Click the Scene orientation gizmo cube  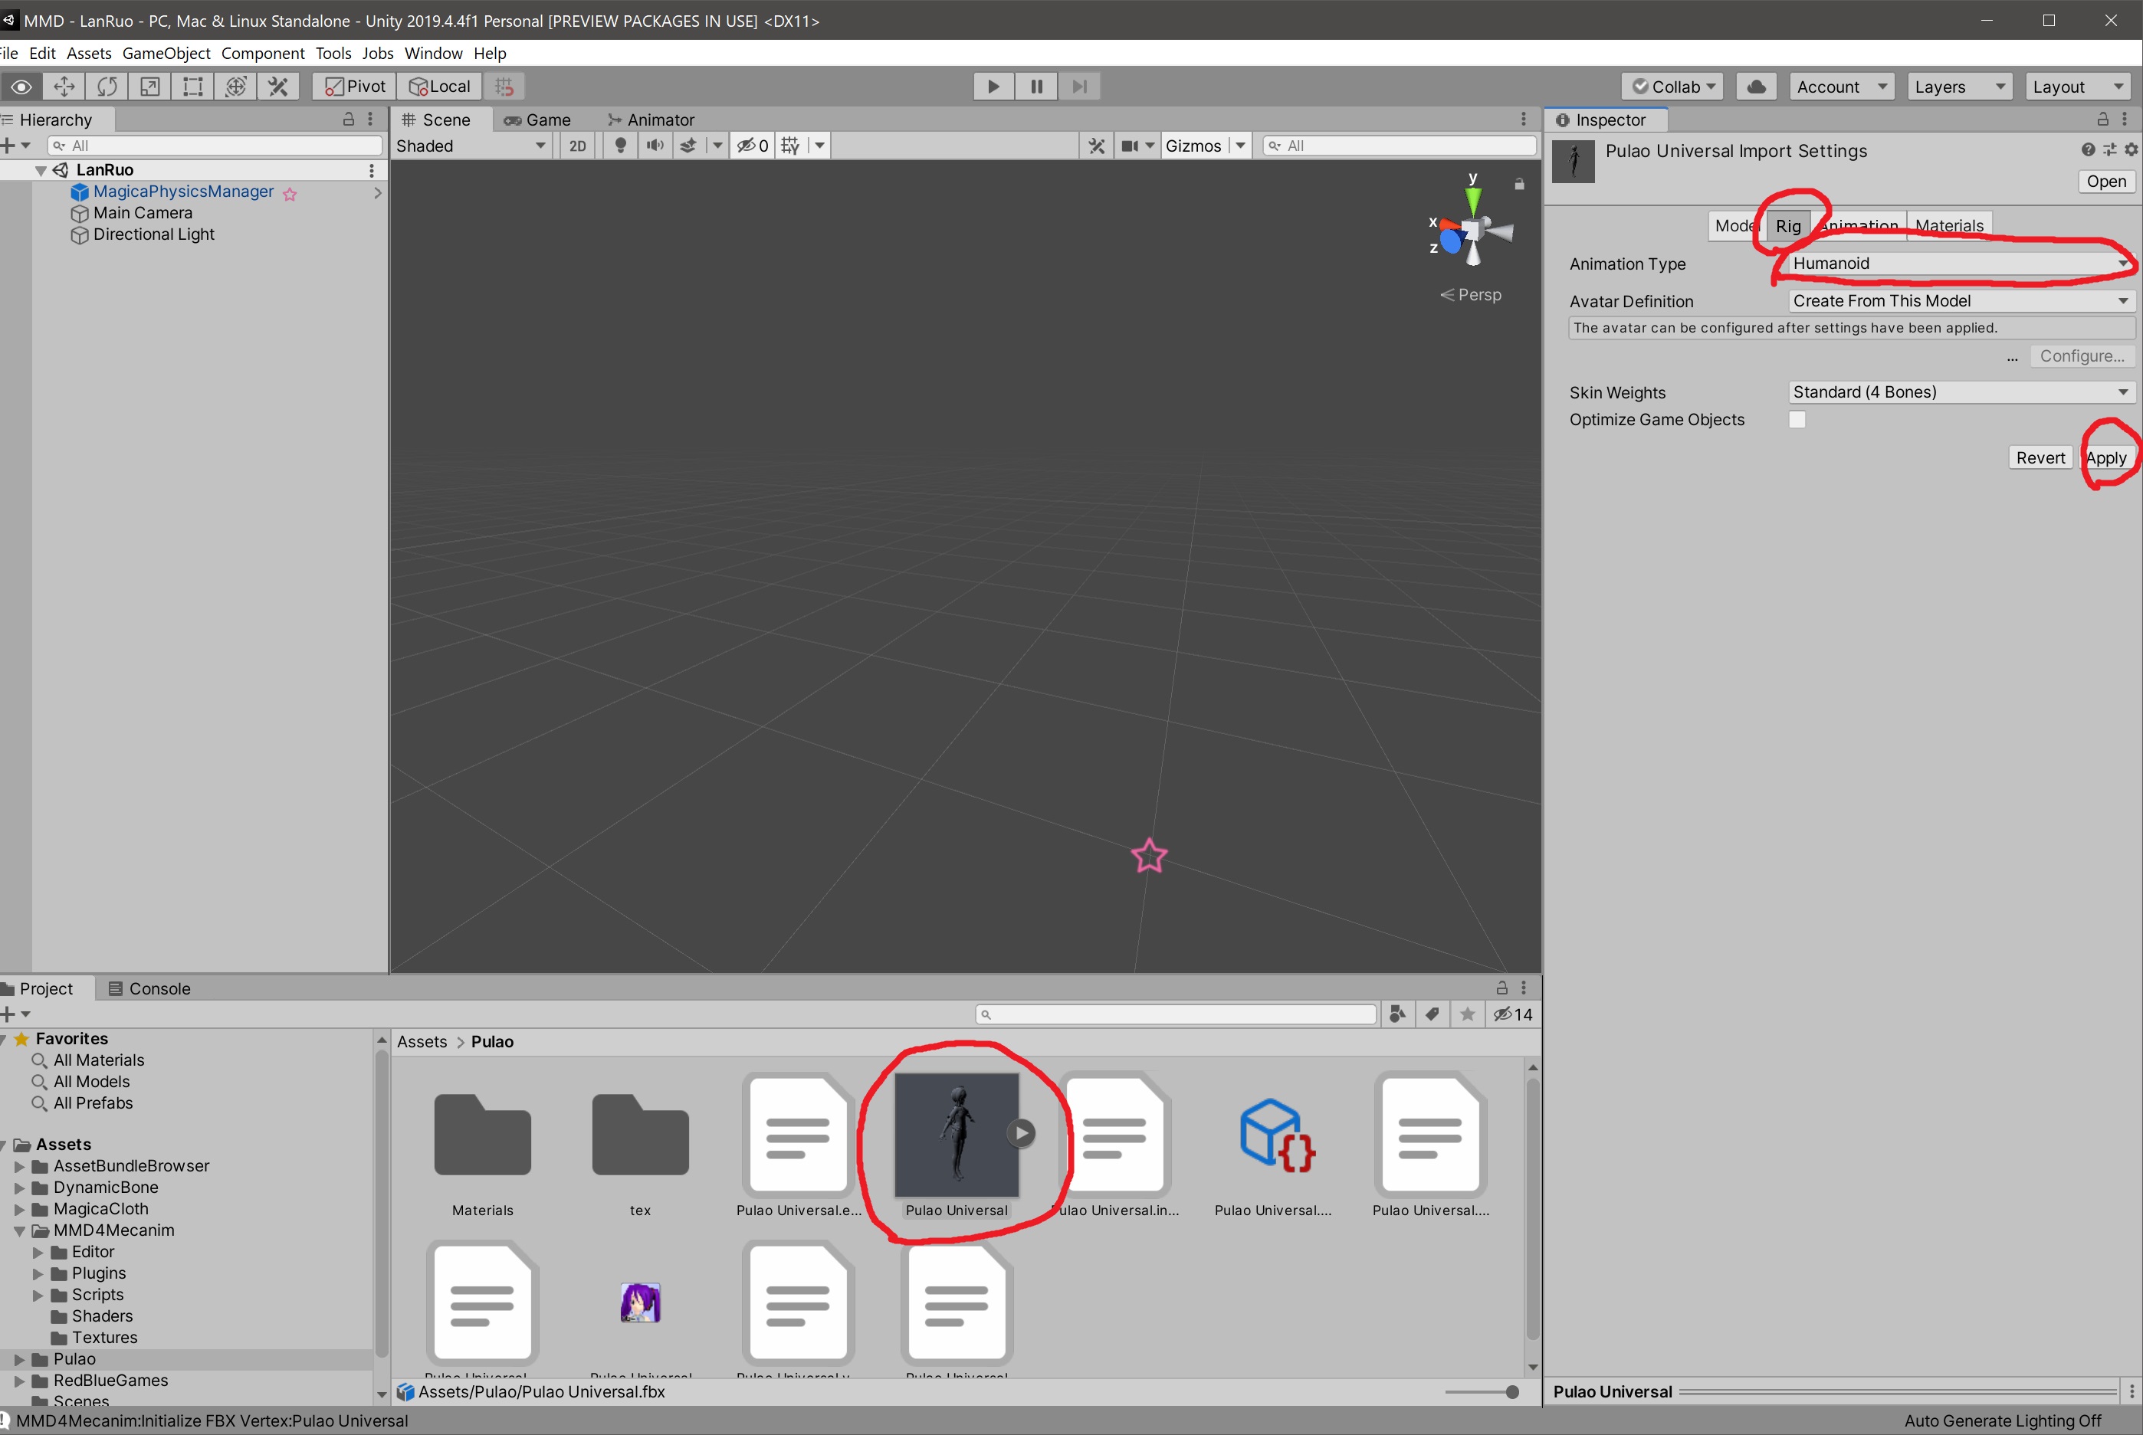[x=1471, y=230]
